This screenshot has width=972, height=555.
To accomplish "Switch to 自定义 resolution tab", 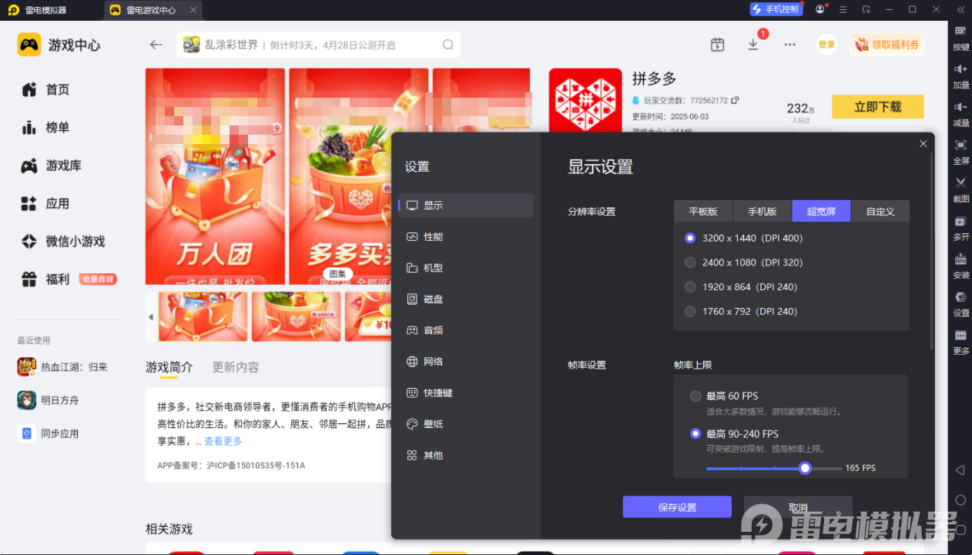I will [880, 211].
